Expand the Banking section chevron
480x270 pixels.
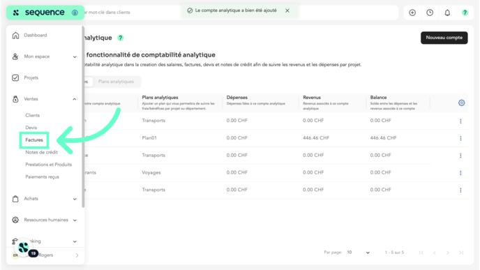[75, 241]
